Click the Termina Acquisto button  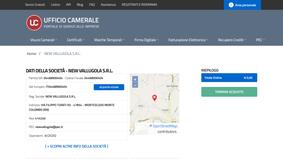click(229, 92)
